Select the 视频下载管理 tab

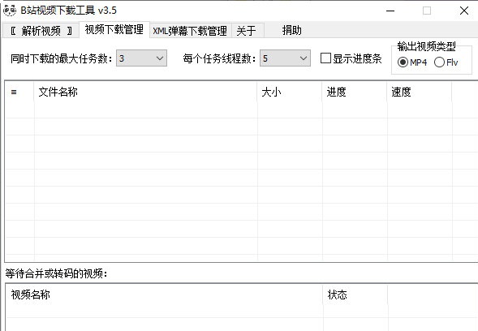114,29
